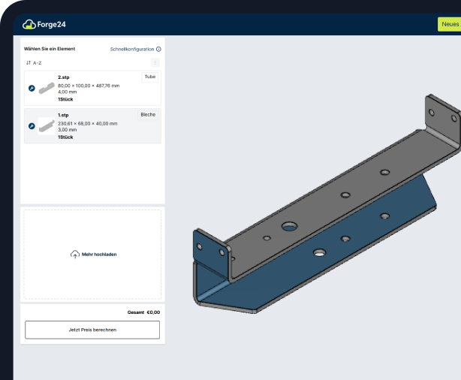This screenshot has width=461, height=380.
Task: Click the Schnellkonfiguration info icon
Action: tap(158, 49)
